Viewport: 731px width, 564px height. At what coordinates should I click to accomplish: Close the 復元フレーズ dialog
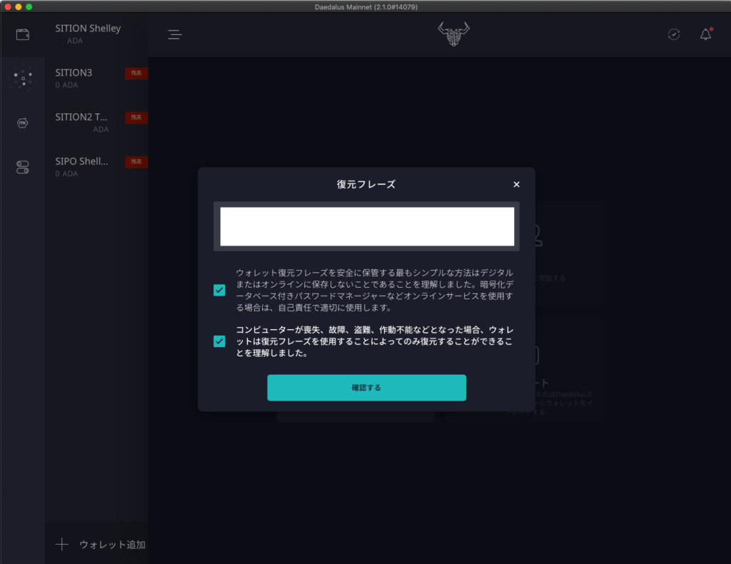click(516, 184)
